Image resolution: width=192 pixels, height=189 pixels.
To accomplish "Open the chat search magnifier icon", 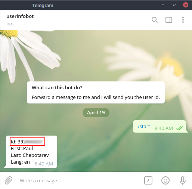I will (x=155, y=20).
